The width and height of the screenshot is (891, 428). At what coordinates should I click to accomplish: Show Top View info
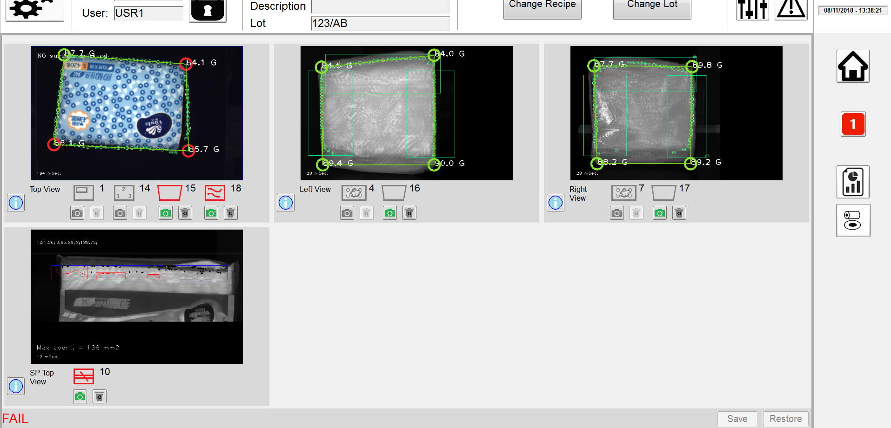16,203
